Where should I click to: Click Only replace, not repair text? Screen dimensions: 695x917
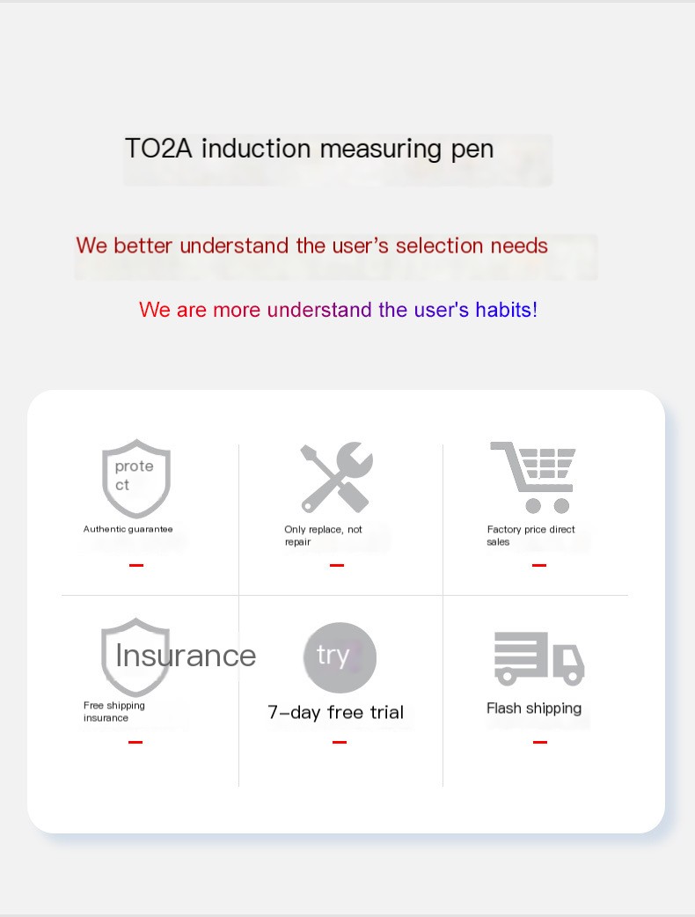tap(323, 536)
